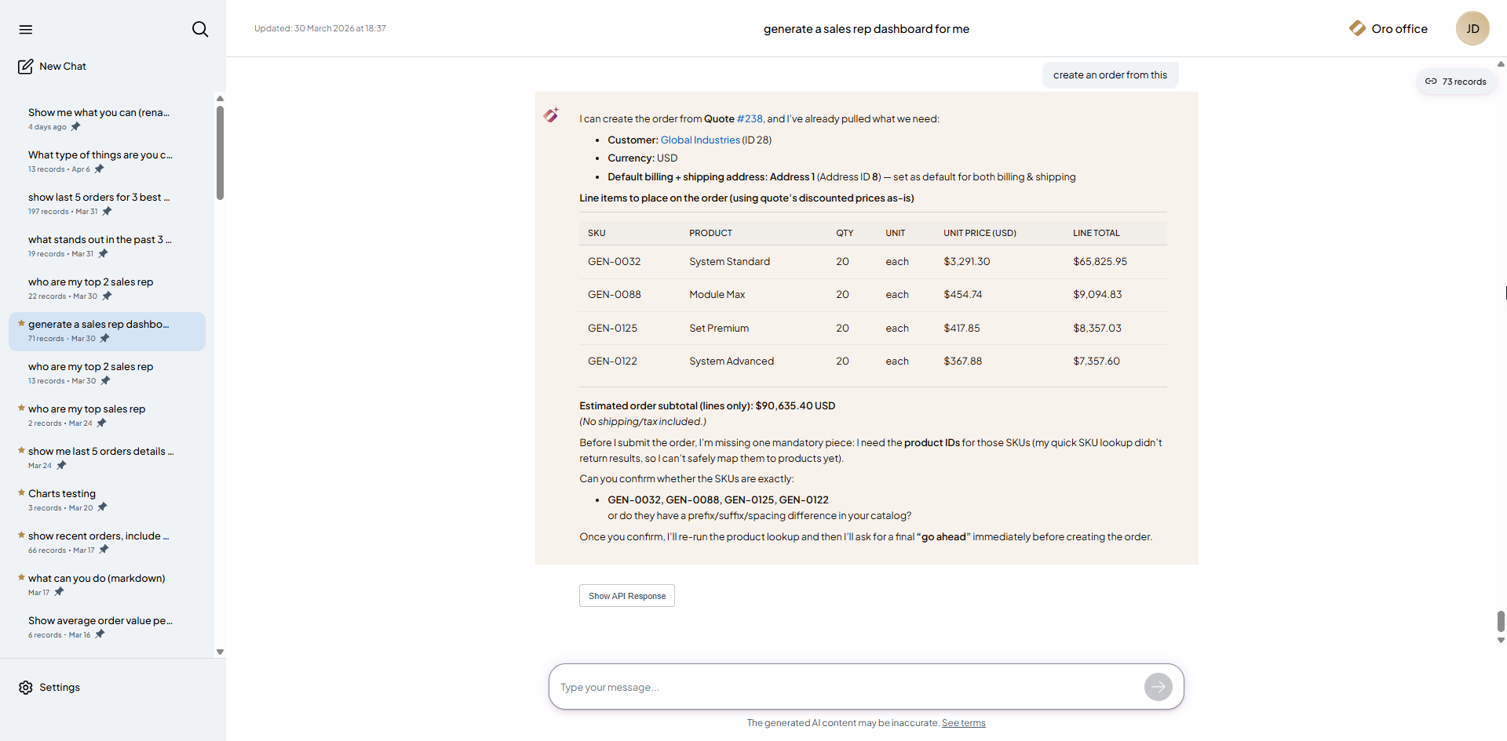This screenshot has height=741, width=1507.
Task: Open the hamburger menu icon
Action: point(26,29)
